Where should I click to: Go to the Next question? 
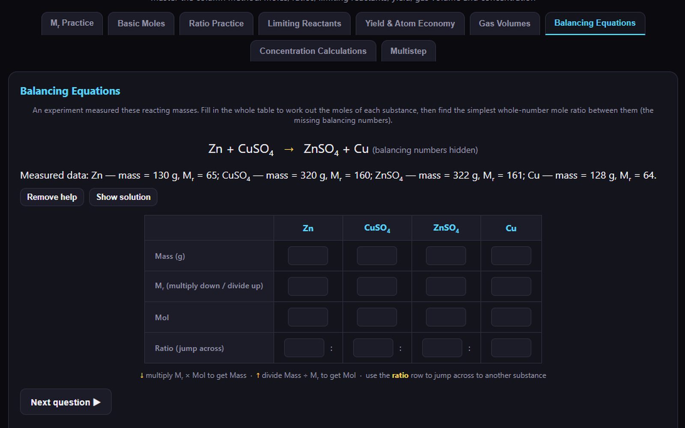66,402
